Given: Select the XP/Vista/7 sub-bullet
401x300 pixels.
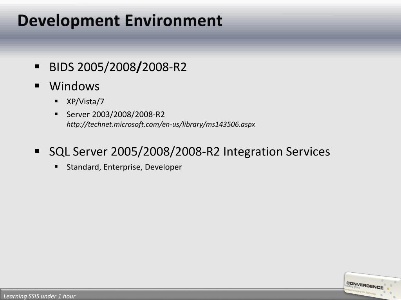Looking at the screenshot, I should tap(85, 102).
